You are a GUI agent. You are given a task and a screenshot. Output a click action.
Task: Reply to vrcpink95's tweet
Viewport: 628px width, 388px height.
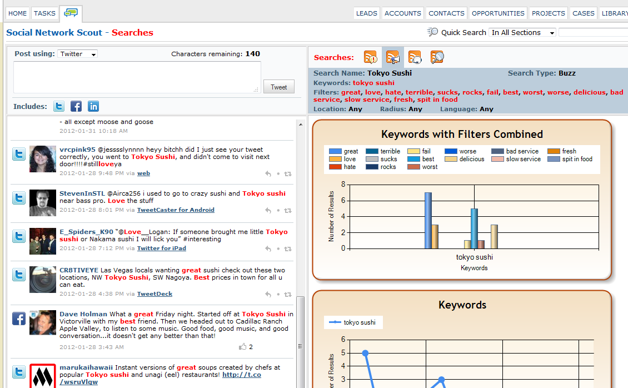tap(268, 174)
